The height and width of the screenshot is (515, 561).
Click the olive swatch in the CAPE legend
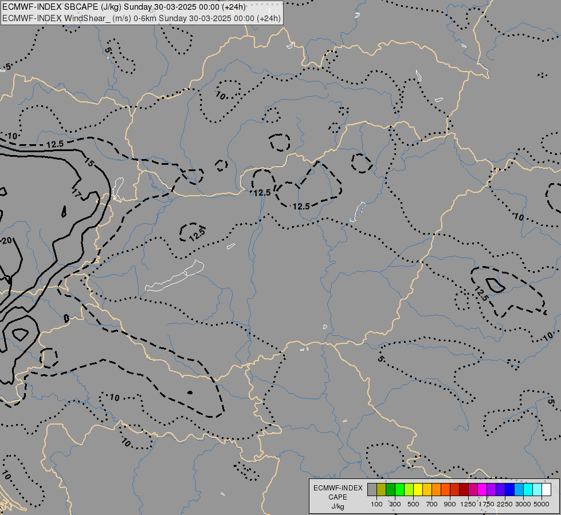(382, 490)
